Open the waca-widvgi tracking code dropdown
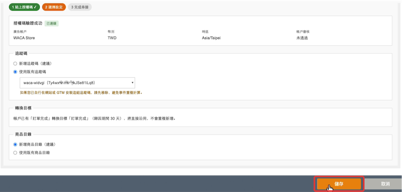This screenshot has height=192, width=402. click(77, 83)
